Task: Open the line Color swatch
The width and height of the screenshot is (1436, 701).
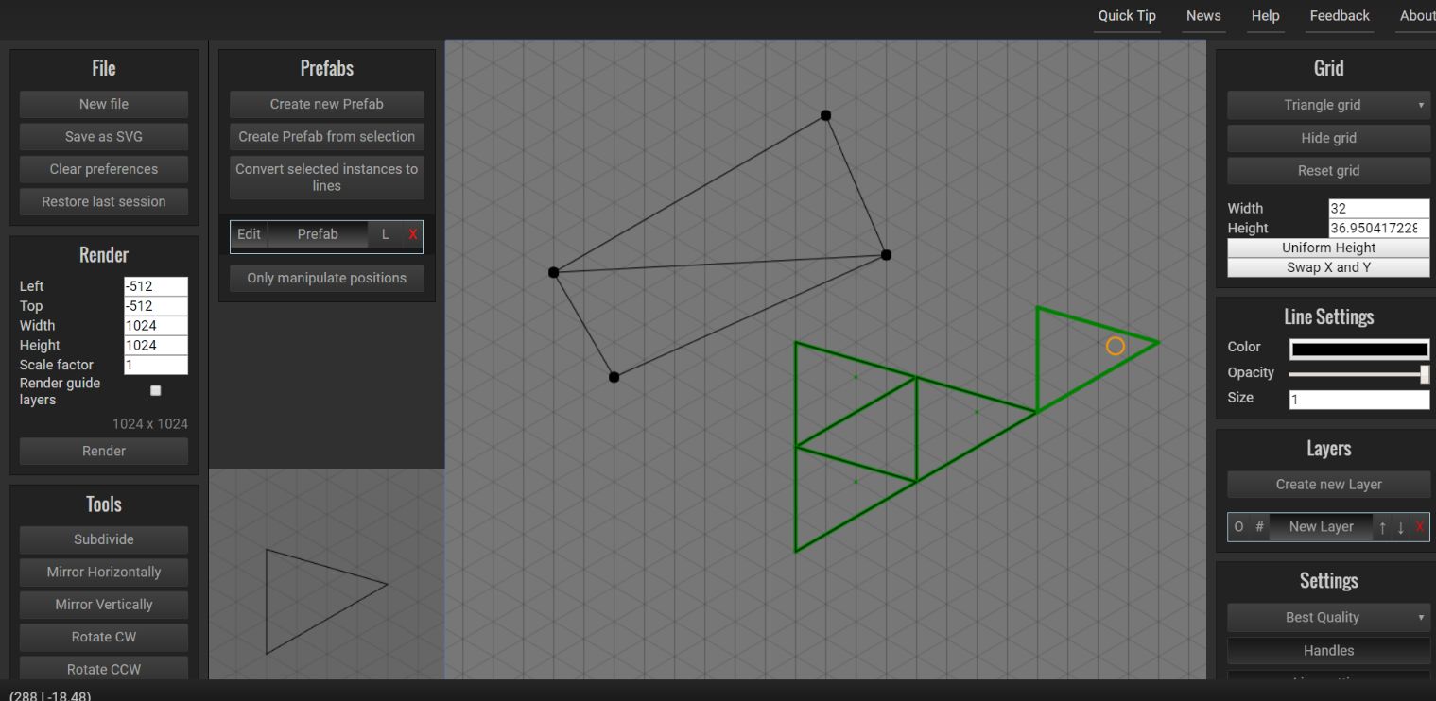Action: tap(1359, 349)
